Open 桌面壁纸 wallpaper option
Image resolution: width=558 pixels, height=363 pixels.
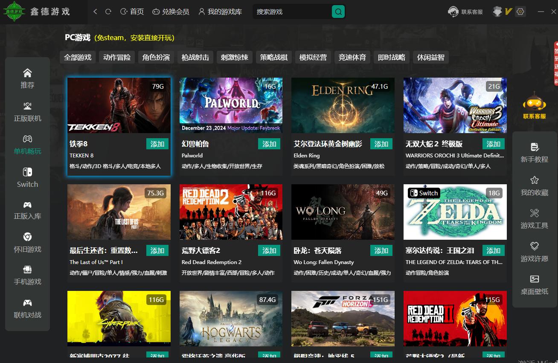tap(534, 285)
